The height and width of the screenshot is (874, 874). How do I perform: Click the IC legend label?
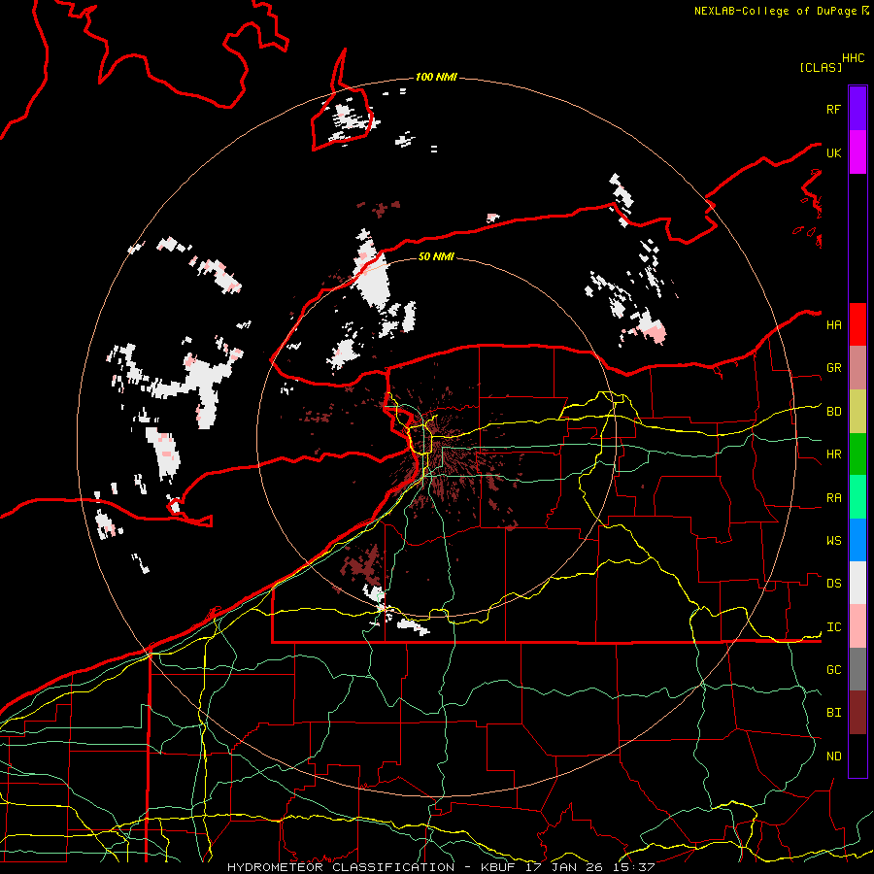[833, 627]
